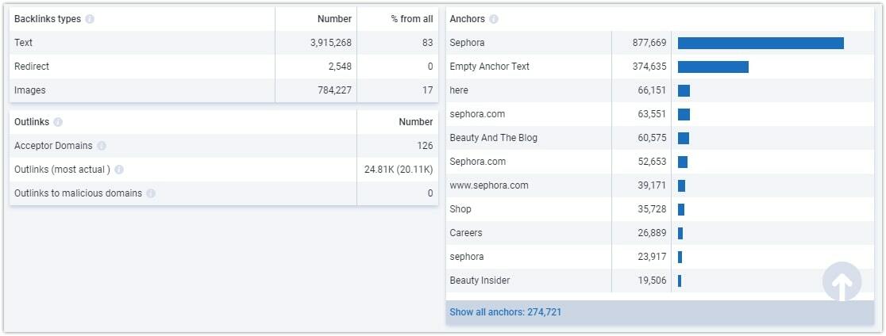Click info icon beside Outlinks header
Screen dimensions: 886x336
point(58,122)
